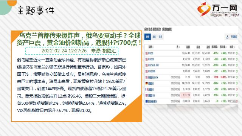Click the EU flag icon in the last row
Viewport: 242px width, 136px height.
[146, 101]
